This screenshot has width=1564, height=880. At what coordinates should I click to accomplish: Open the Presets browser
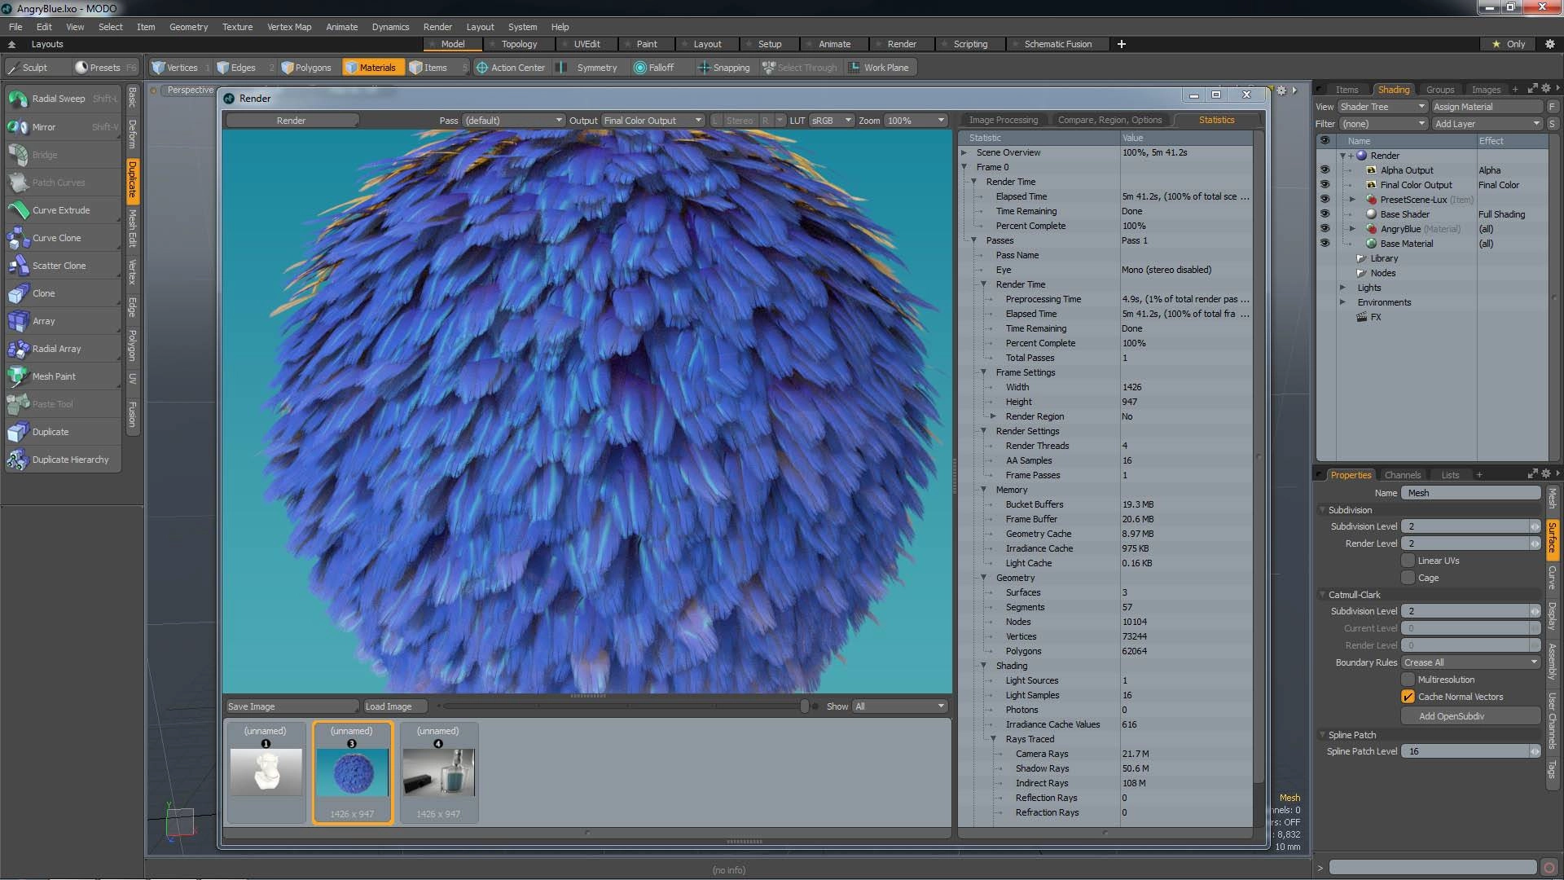coord(105,68)
